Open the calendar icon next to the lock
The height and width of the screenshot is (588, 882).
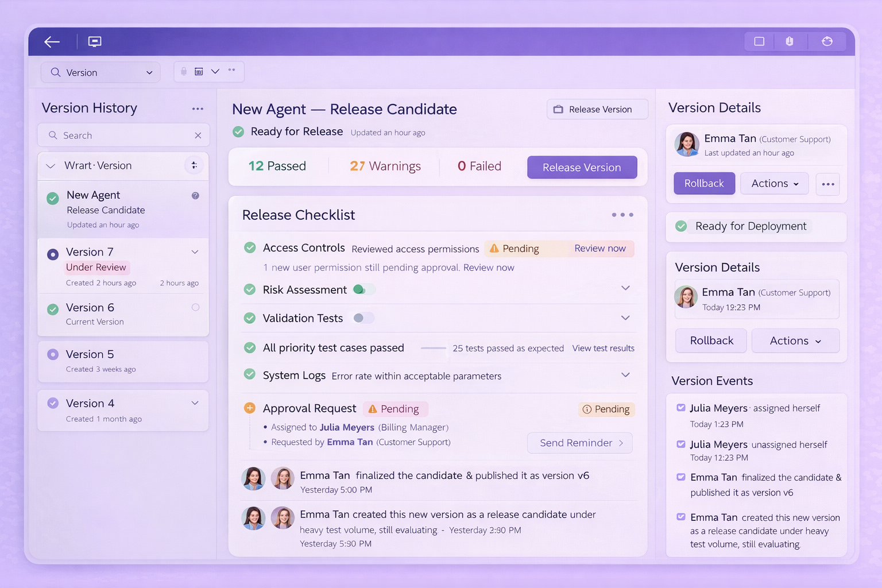point(199,71)
